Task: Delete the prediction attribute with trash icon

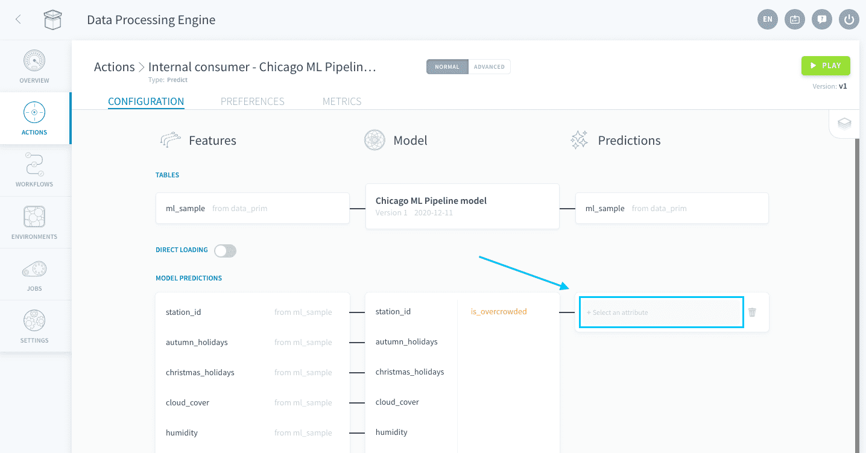Action: (x=752, y=312)
